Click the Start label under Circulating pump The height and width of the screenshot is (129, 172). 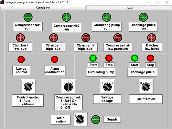click(93, 65)
